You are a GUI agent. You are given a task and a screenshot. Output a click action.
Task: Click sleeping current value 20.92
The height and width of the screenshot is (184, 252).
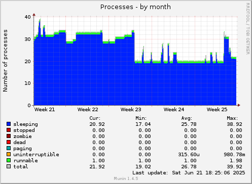(x=97, y=124)
